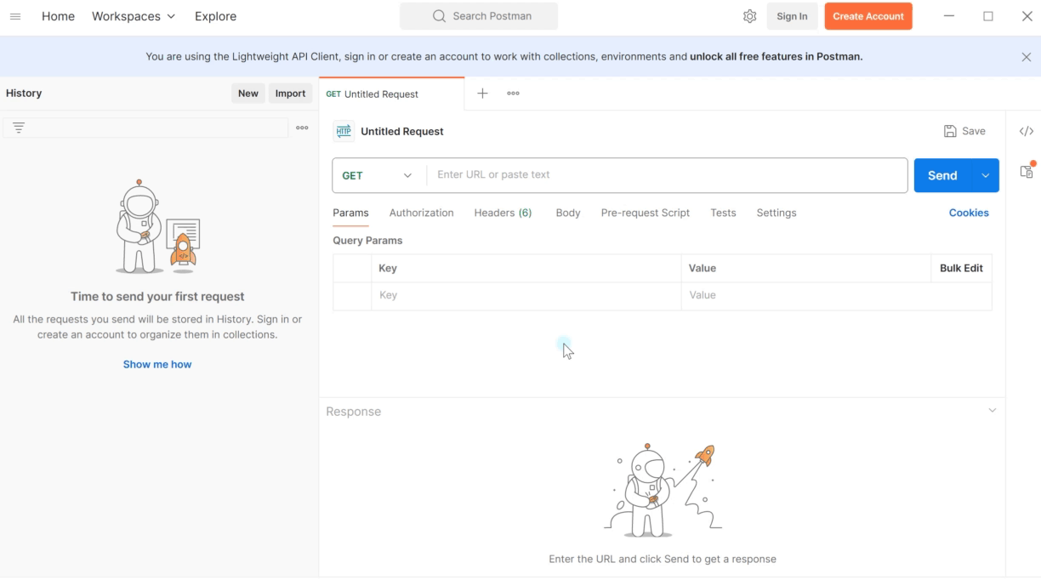Click the HTTP request type icon

[x=344, y=131]
